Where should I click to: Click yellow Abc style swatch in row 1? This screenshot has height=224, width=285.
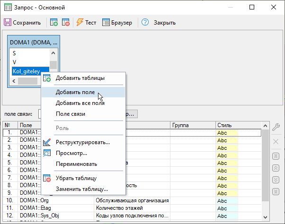tap(227, 133)
